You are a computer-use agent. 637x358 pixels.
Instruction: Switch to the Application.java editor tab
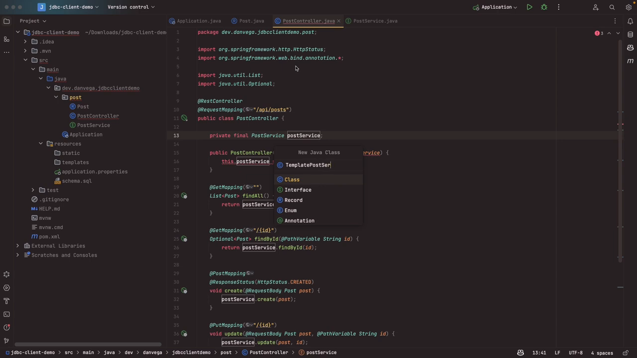(199, 21)
